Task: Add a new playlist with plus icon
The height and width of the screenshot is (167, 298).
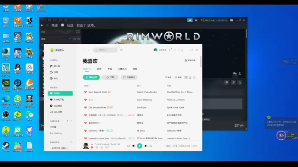Action: pyautogui.click(x=67, y=121)
